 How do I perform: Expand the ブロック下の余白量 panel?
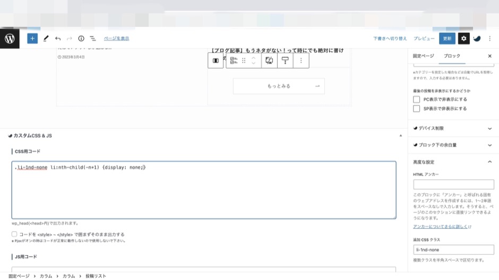pyautogui.click(x=453, y=145)
